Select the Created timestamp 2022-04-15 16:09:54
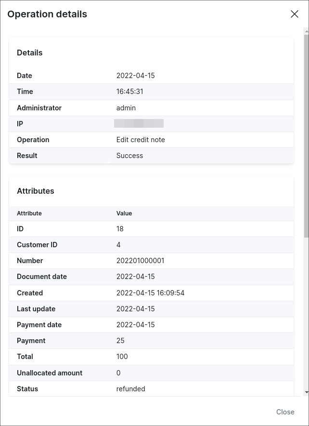 [150, 293]
